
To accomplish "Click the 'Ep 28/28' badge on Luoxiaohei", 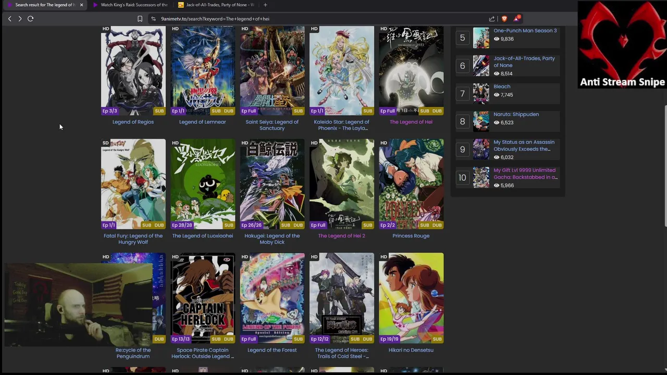I will (182, 225).
